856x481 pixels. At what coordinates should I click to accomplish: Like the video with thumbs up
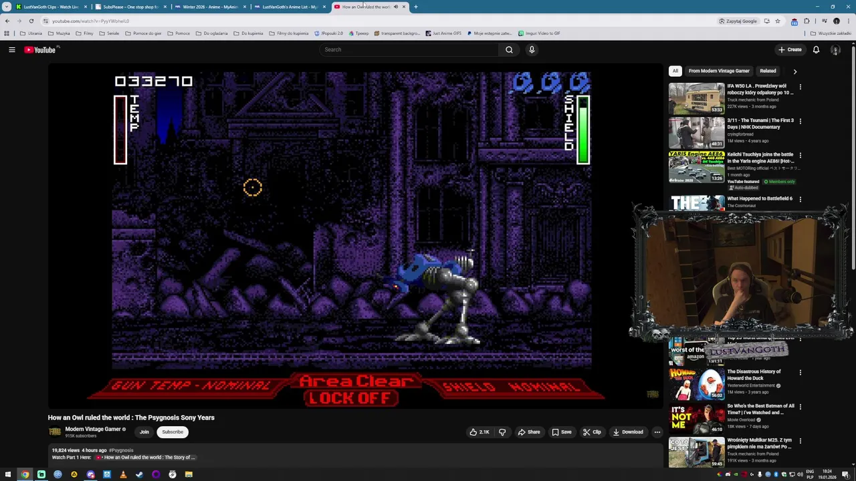tap(479, 432)
